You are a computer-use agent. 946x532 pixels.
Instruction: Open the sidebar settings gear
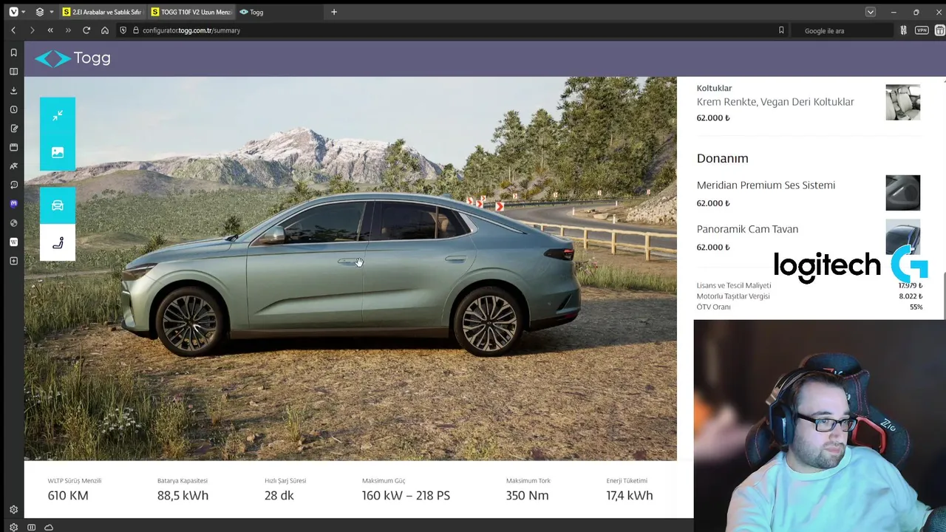(13, 509)
